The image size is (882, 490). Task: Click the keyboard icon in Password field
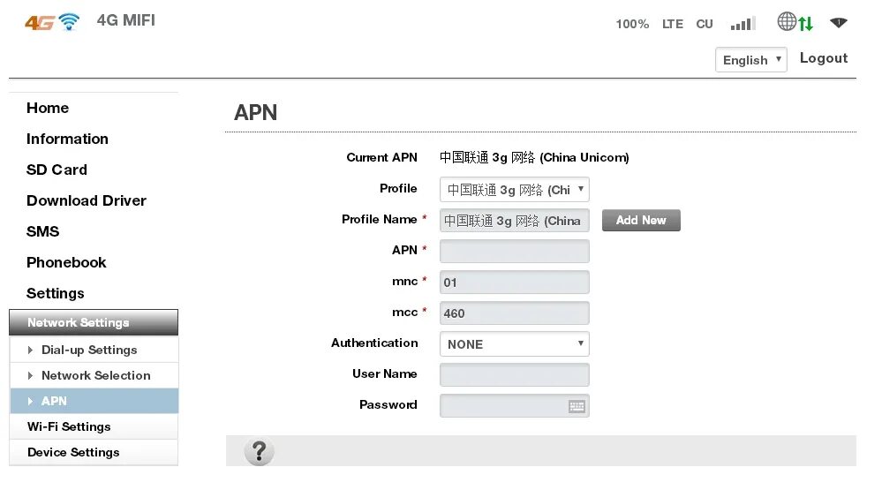pyautogui.click(x=577, y=406)
